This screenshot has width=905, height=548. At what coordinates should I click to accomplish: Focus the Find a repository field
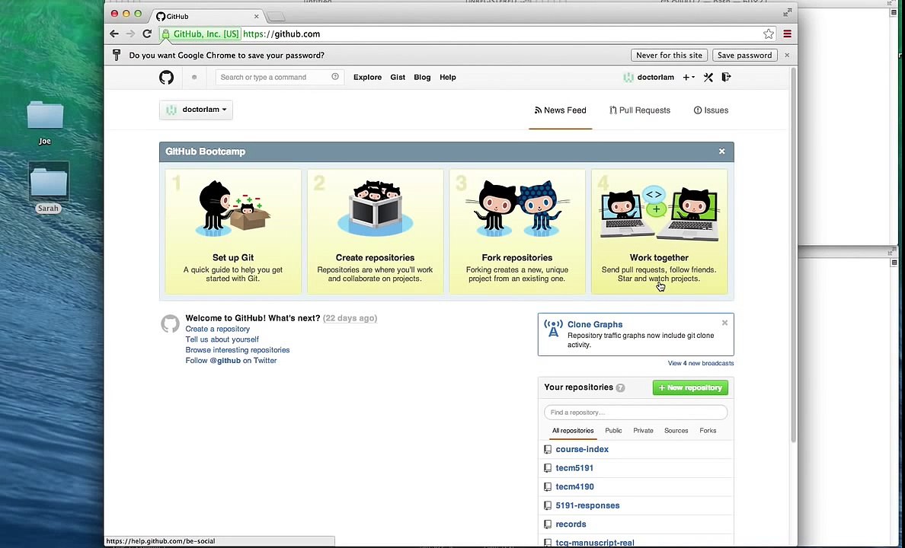tap(635, 413)
